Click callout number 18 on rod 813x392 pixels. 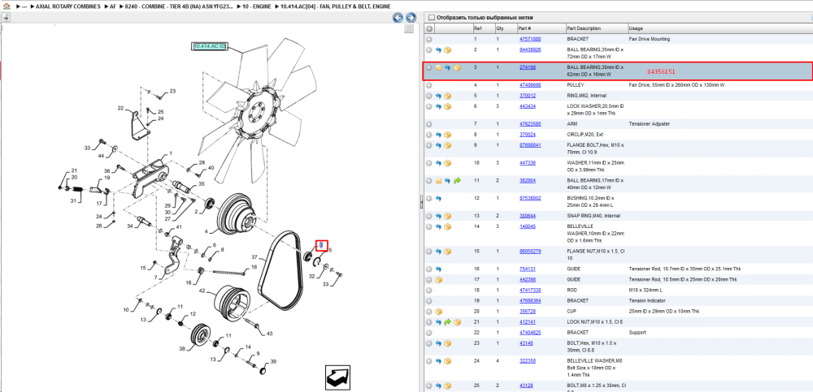[x=254, y=267]
